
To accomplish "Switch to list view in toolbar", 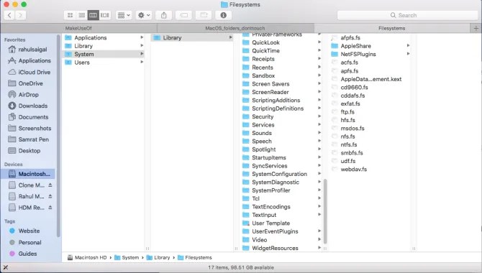I will point(82,15).
